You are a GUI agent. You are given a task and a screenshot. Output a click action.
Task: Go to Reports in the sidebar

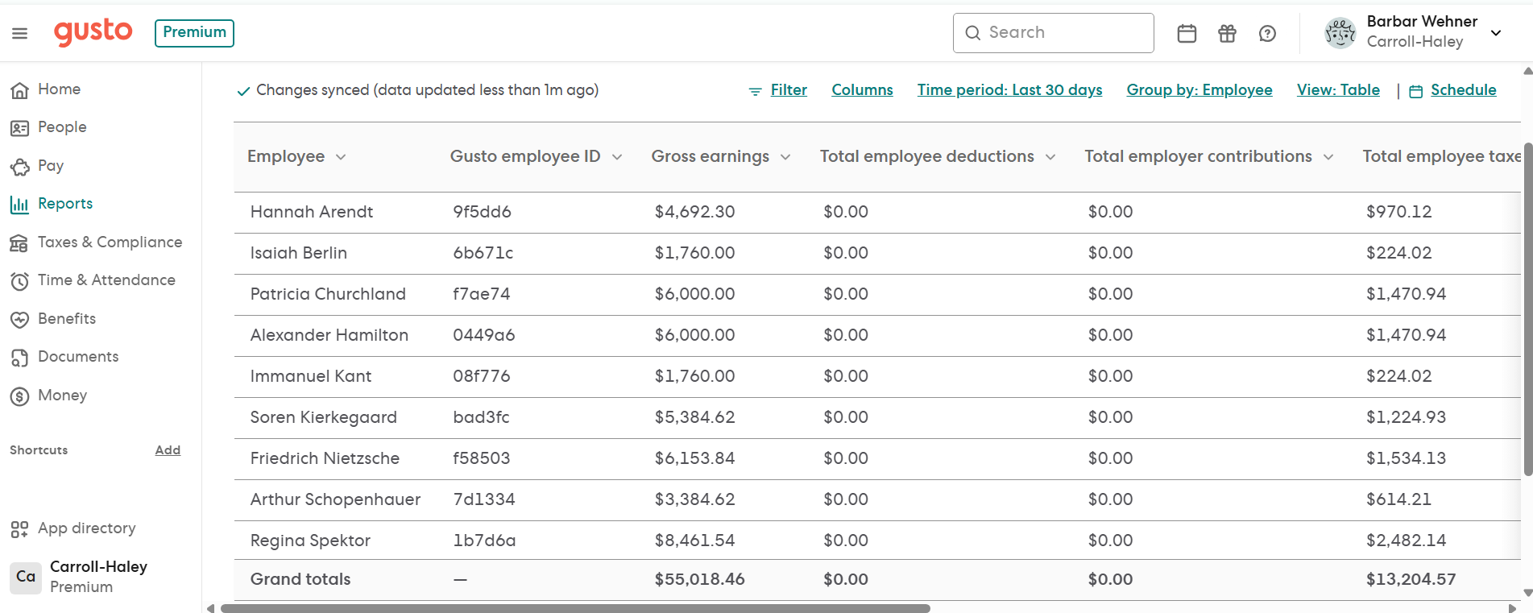[x=64, y=204]
